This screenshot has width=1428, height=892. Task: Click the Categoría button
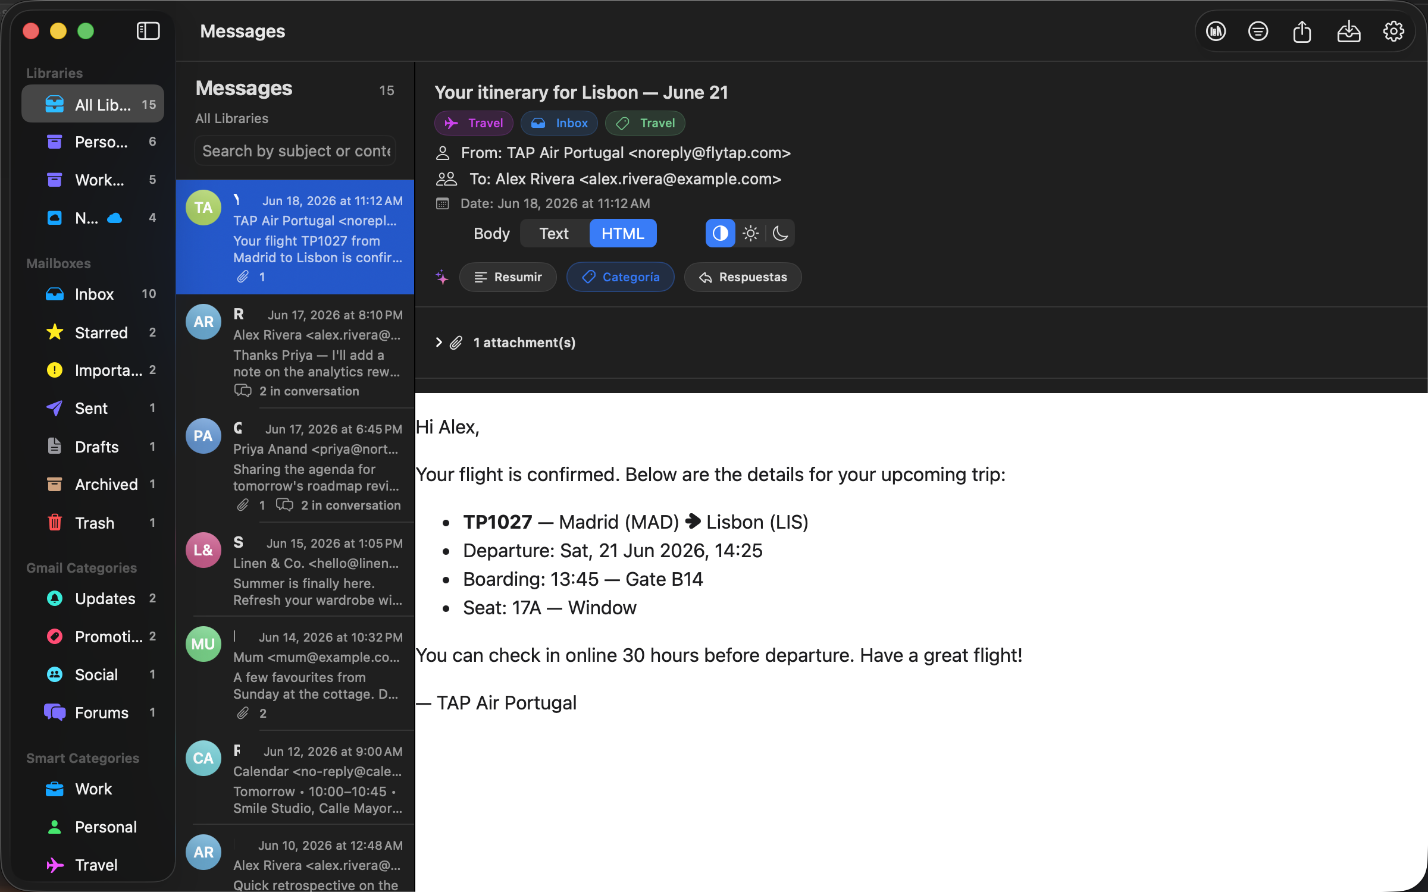point(621,277)
